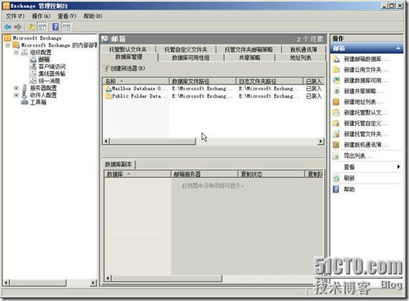Click the tree pane scroll-left arrow

6,282
